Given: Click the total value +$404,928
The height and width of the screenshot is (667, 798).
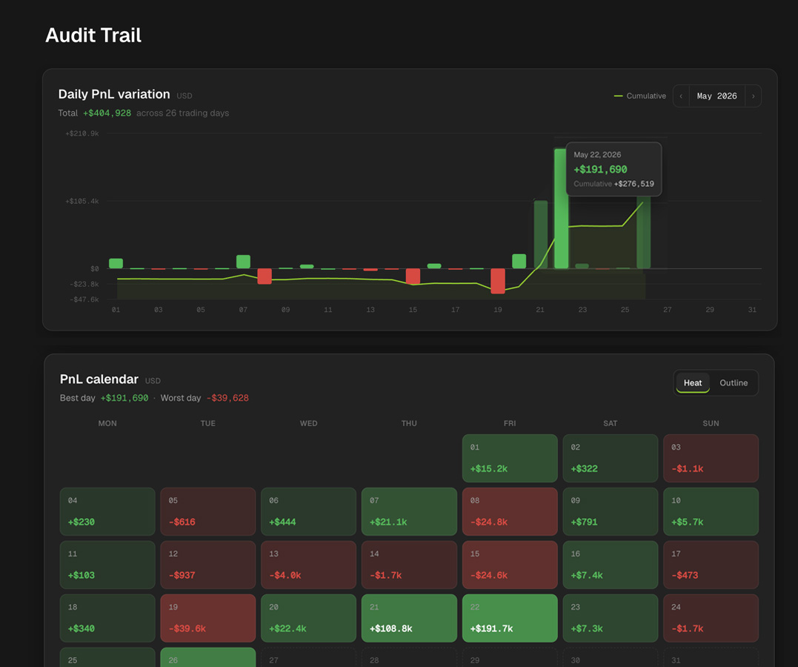Looking at the screenshot, I should pos(107,113).
